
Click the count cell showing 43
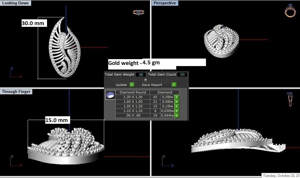pos(155,97)
